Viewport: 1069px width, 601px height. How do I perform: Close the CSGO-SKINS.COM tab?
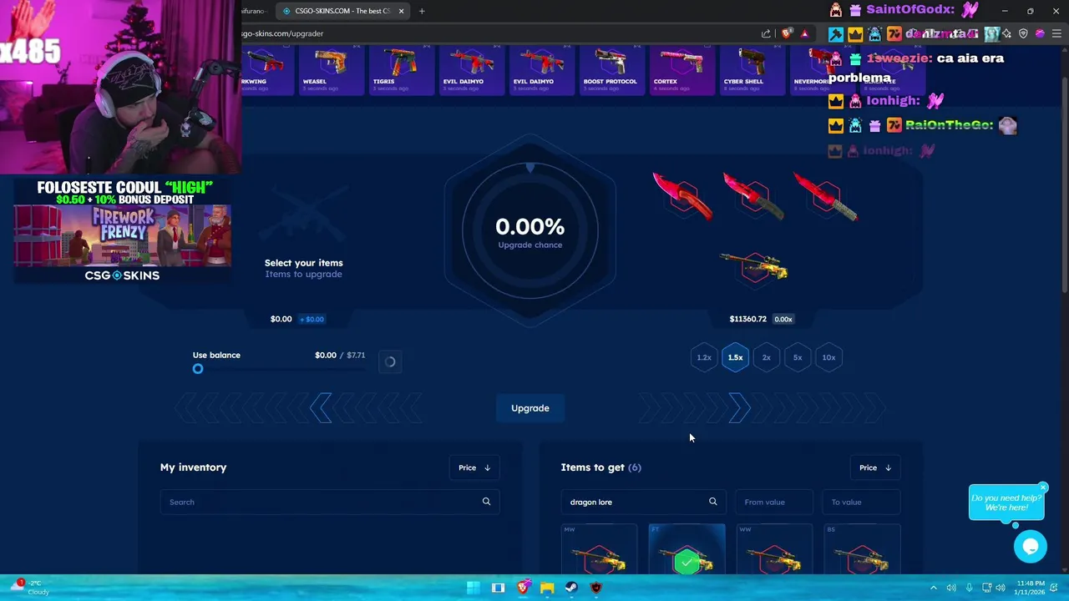point(401,11)
